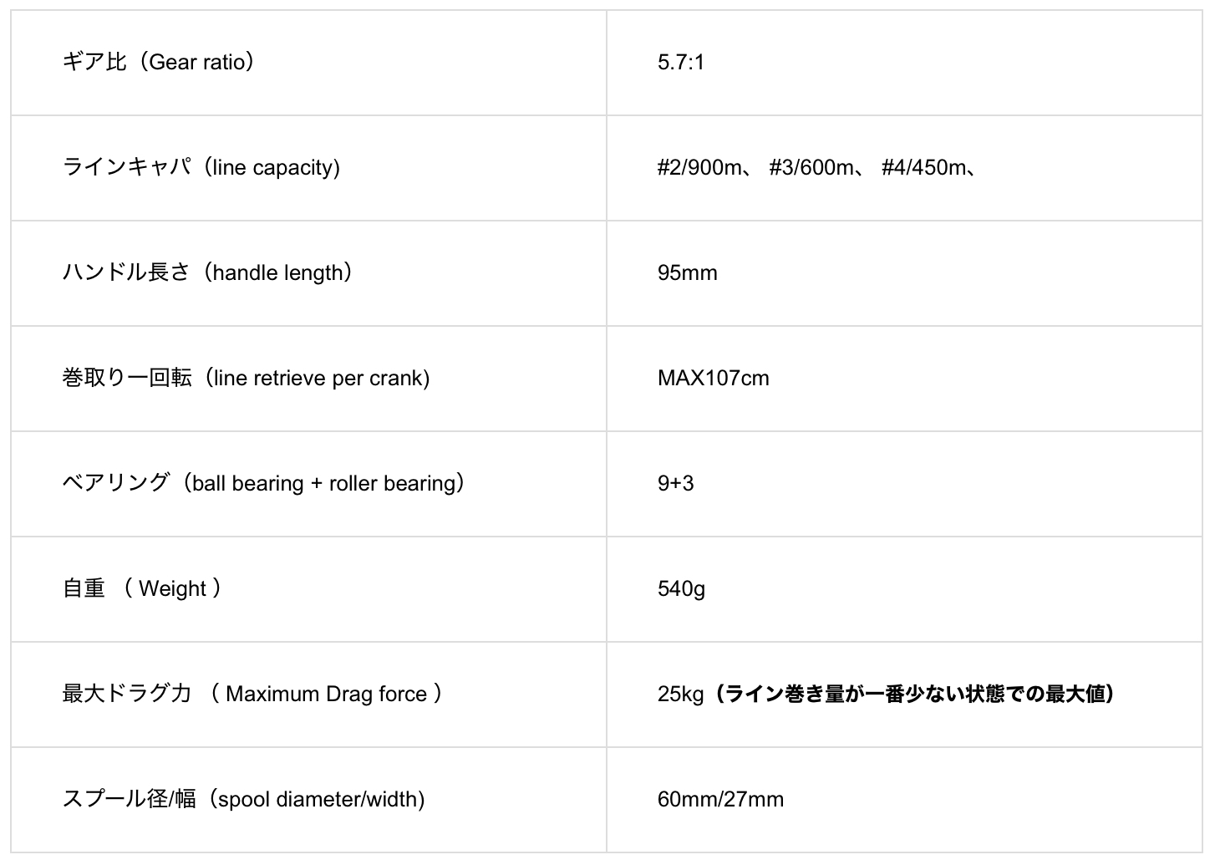Click the ハンドル長さ Japanese text
This screenshot has height=865, width=1215.
125,272
